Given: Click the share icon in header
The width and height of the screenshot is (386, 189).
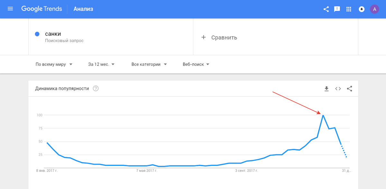Looking at the screenshot, I should point(326,9).
